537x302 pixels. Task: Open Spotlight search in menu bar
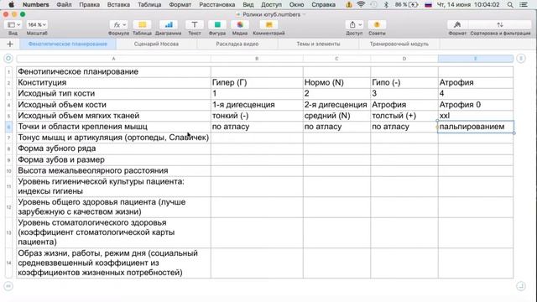pyautogui.click(x=510, y=5)
